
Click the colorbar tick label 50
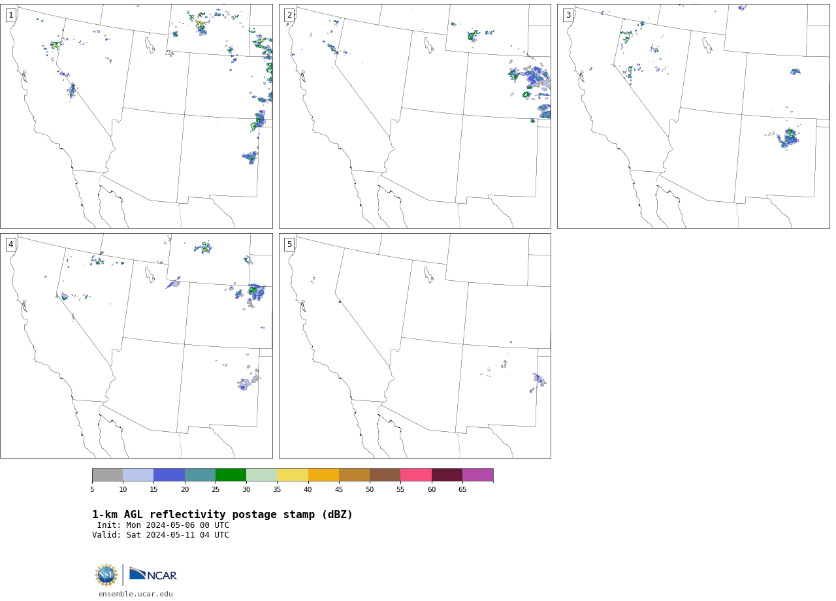[x=370, y=489]
